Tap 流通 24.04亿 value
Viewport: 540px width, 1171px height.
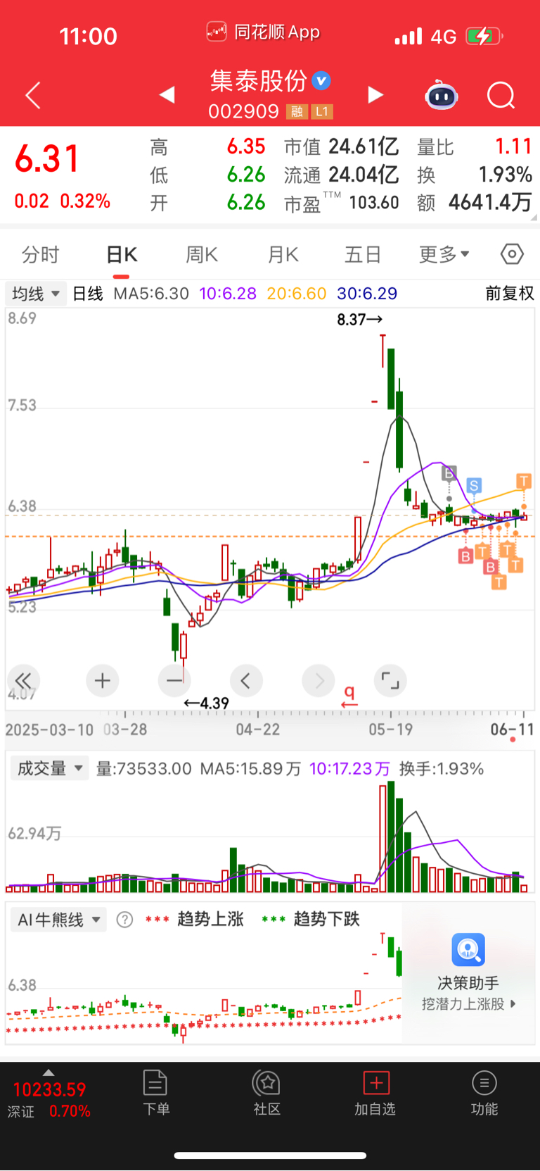[x=364, y=175]
